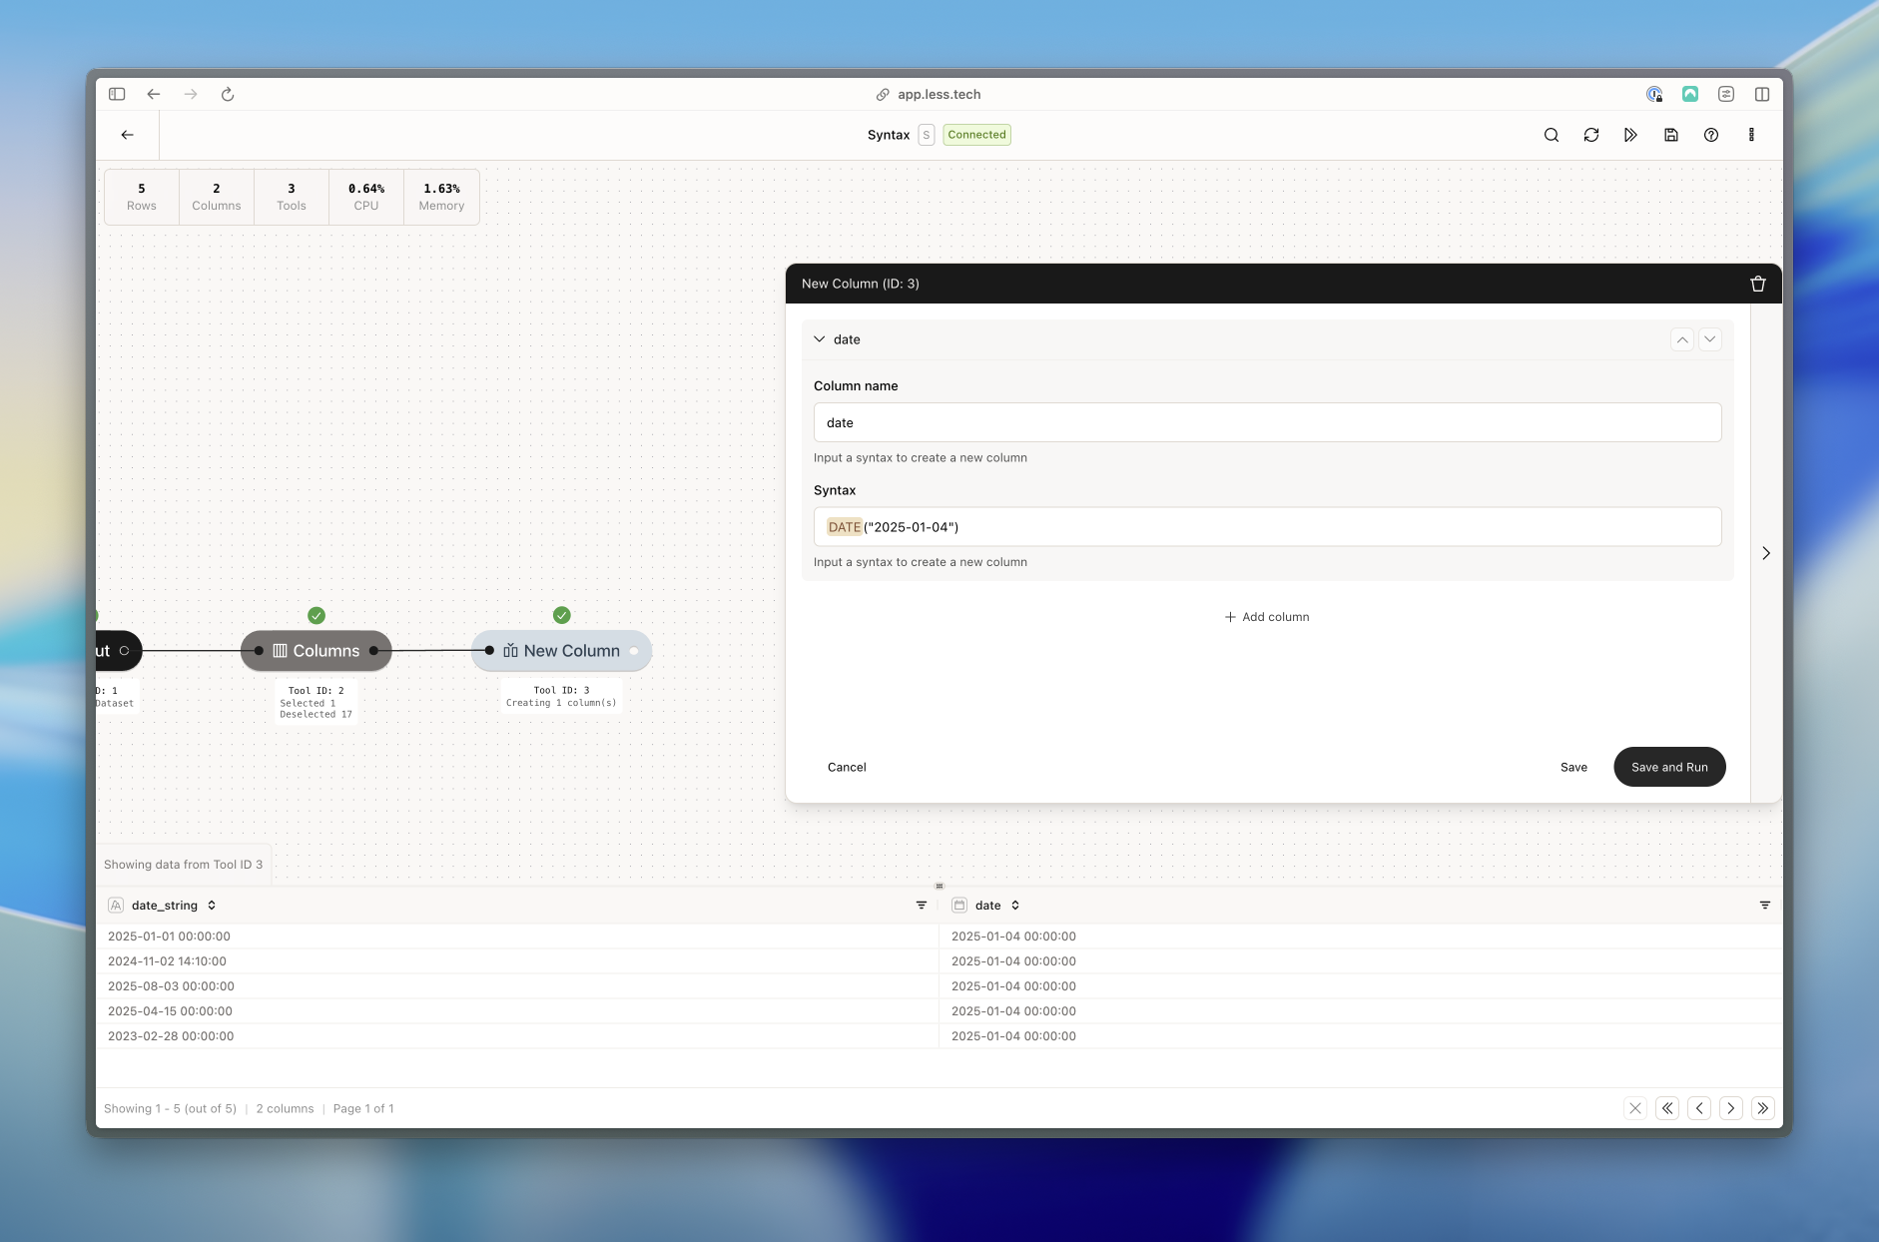The width and height of the screenshot is (1879, 1242).
Task: Save the workflow using the disk icon
Action: point(1671,135)
